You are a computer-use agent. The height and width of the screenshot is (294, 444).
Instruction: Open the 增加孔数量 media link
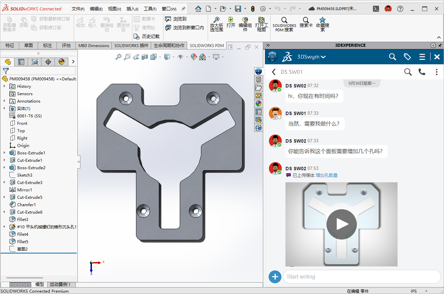click(x=327, y=175)
